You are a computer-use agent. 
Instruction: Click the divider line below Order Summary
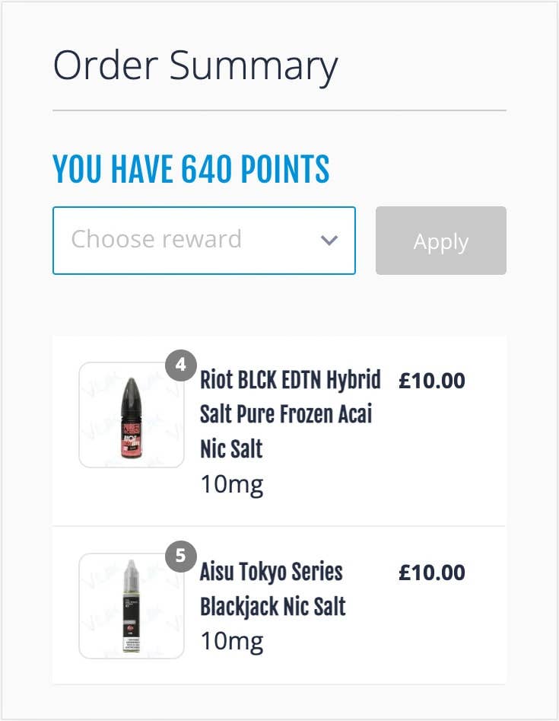pos(280,110)
